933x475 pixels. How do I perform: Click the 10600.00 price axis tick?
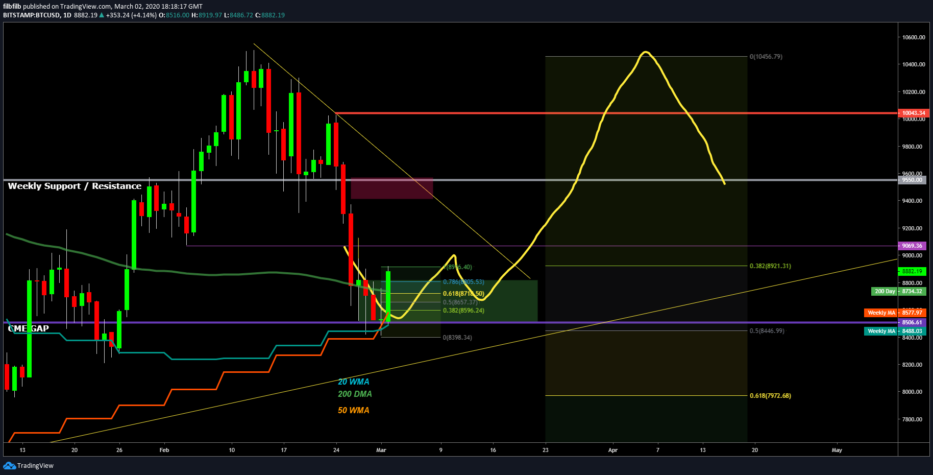(x=914, y=37)
